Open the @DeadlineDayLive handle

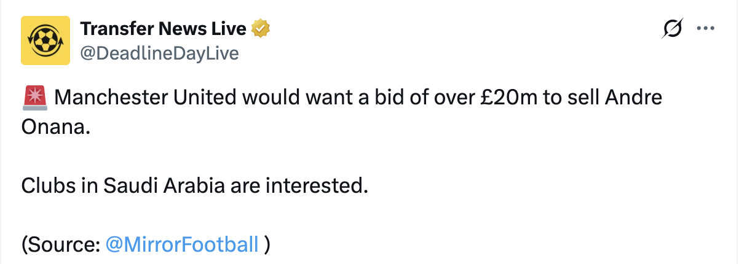pyautogui.click(x=159, y=53)
